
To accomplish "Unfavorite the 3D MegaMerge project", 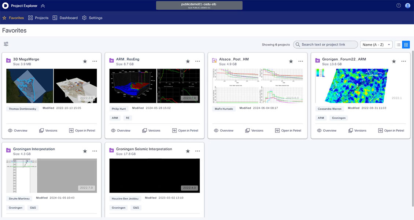I will point(85,61).
